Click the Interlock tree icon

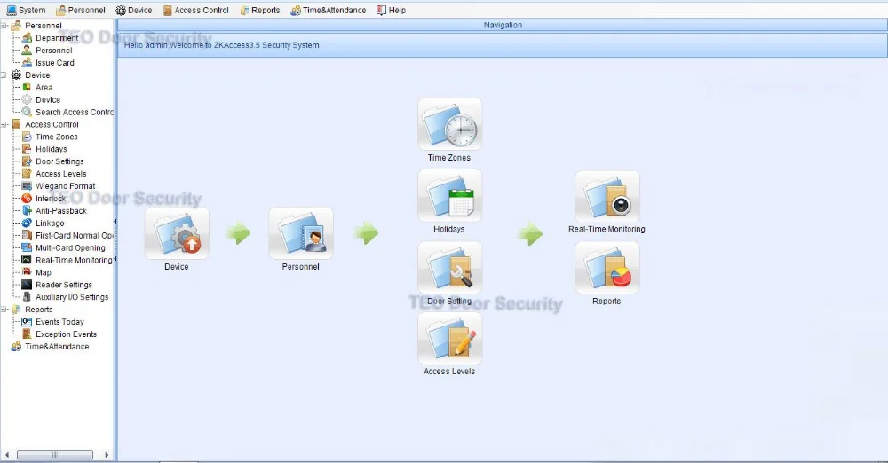[x=27, y=198]
